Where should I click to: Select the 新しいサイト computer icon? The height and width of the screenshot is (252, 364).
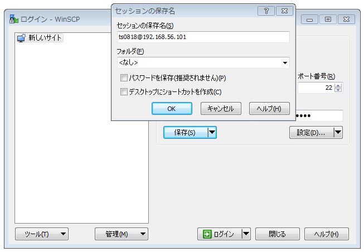pos(21,38)
